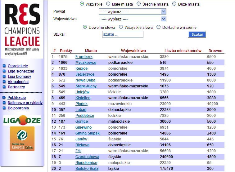Open the Bielawa city link
Viewport: 235px width, 172px height.
(82, 145)
